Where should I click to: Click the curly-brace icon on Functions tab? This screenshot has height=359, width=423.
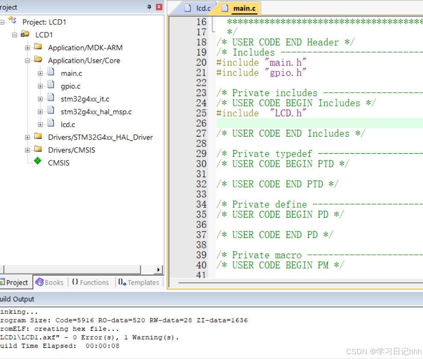click(75, 282)
